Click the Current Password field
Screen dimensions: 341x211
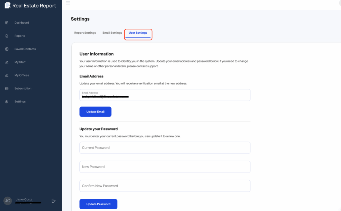point(165,148)
